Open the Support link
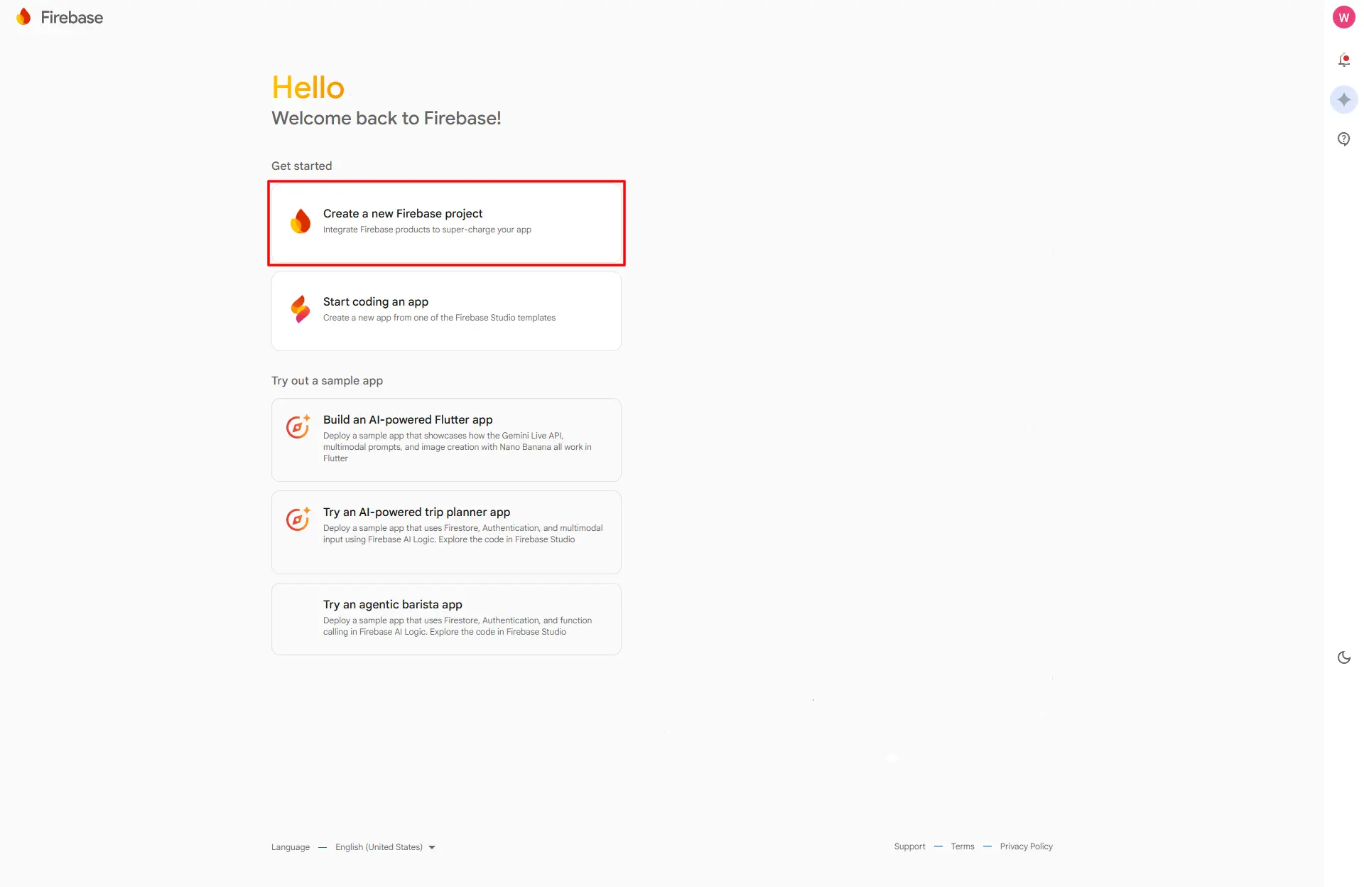Viewport: 1364px width, 887px height. pos(909,846)
